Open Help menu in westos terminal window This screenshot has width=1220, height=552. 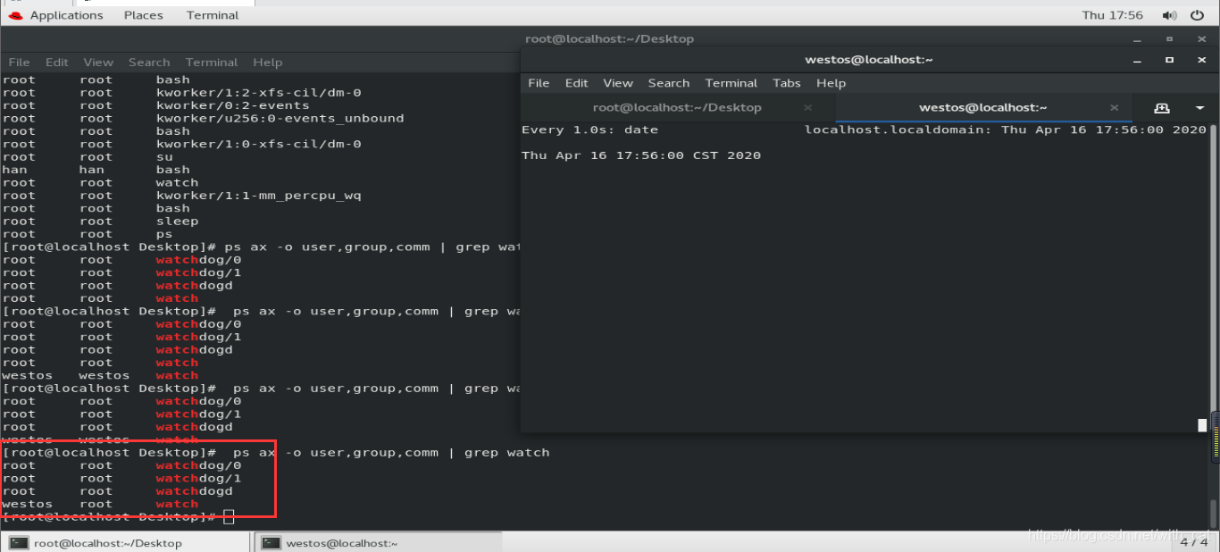point(831,83)
